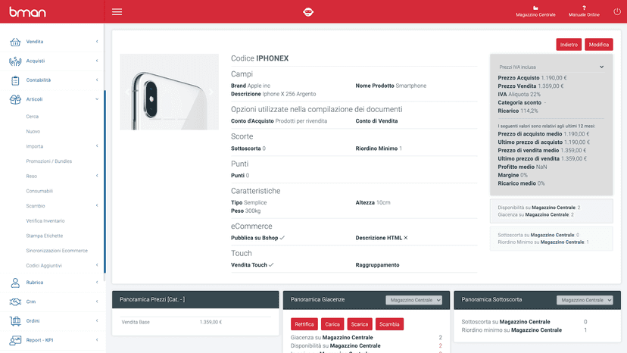This screenshot has height=353, width=627.
Task: Expand the Importa submenu chevron
Action: (x=97, y=146)
